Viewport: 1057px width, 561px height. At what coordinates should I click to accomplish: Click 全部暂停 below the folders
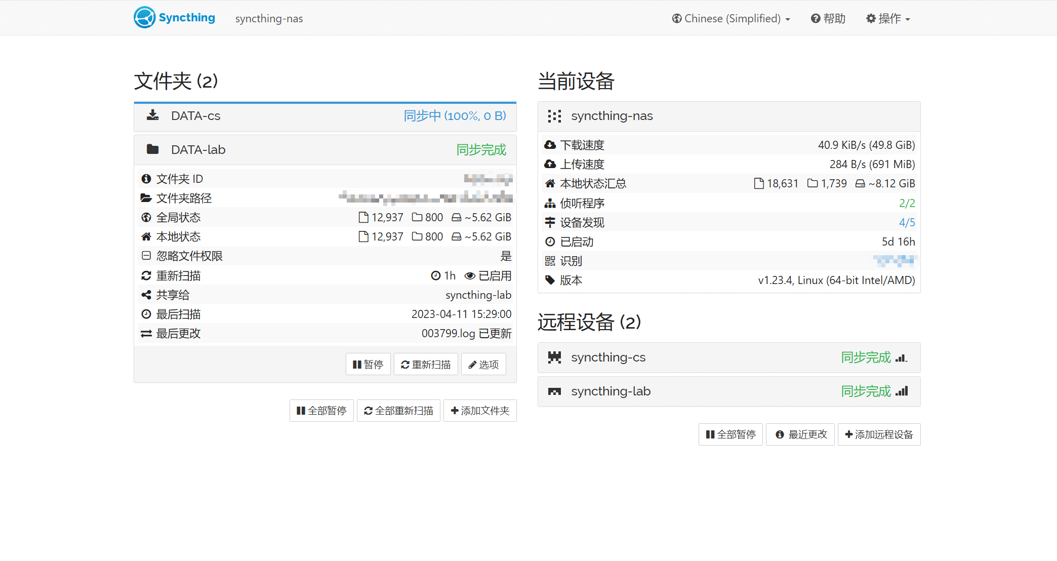321,411
